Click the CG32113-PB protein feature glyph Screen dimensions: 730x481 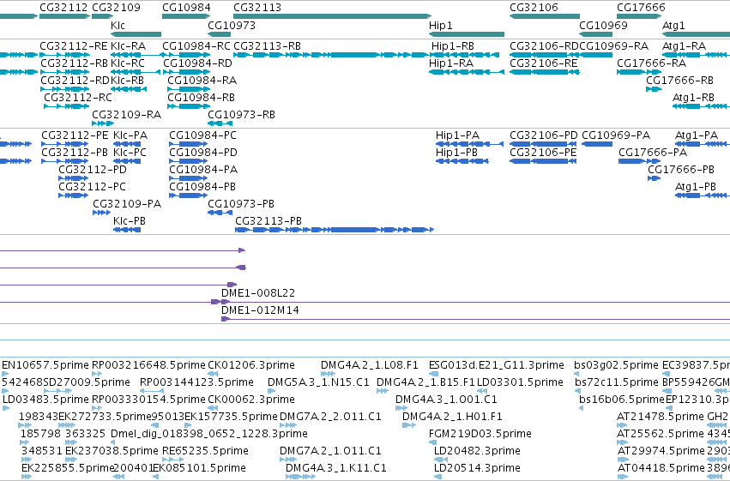[x=335, y=230]
